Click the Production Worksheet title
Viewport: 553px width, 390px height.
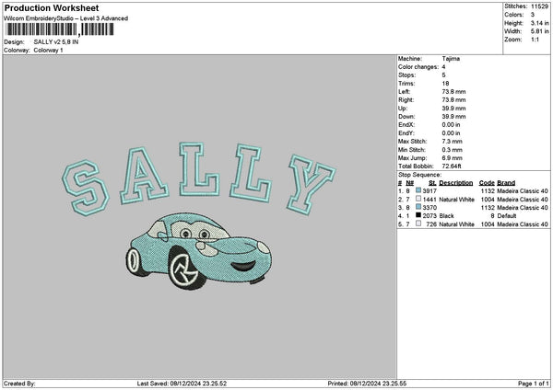point(52,7)
